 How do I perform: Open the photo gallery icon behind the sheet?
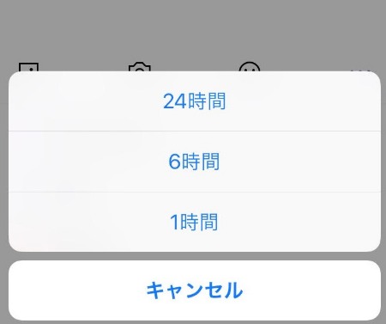(x=28, y=67)
